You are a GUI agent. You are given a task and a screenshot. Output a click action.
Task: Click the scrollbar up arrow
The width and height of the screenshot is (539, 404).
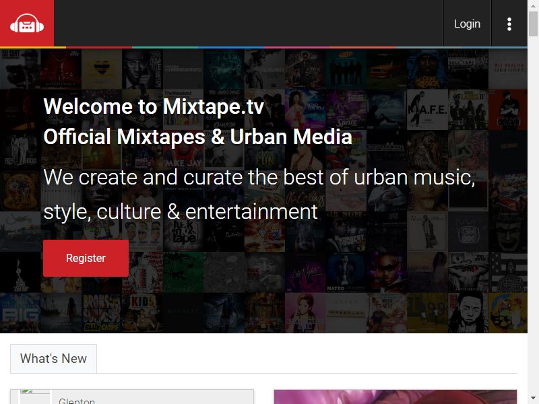pos(533,5)
